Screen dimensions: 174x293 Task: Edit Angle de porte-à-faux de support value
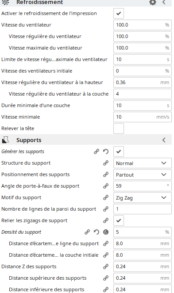143,186
